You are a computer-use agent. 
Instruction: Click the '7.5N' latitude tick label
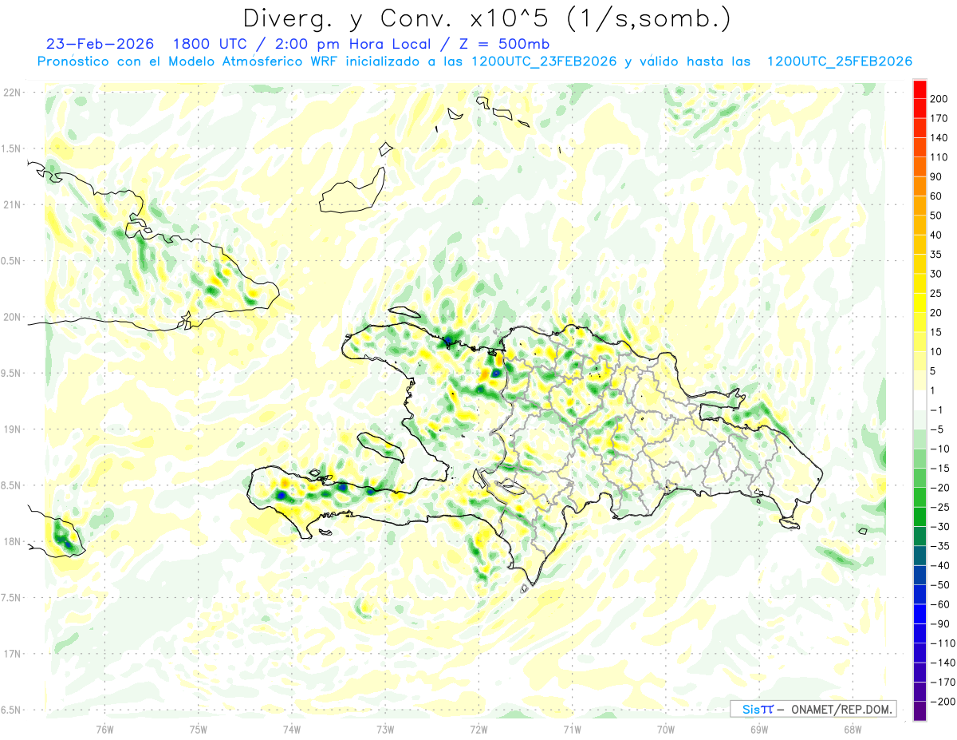pos(11,598)
